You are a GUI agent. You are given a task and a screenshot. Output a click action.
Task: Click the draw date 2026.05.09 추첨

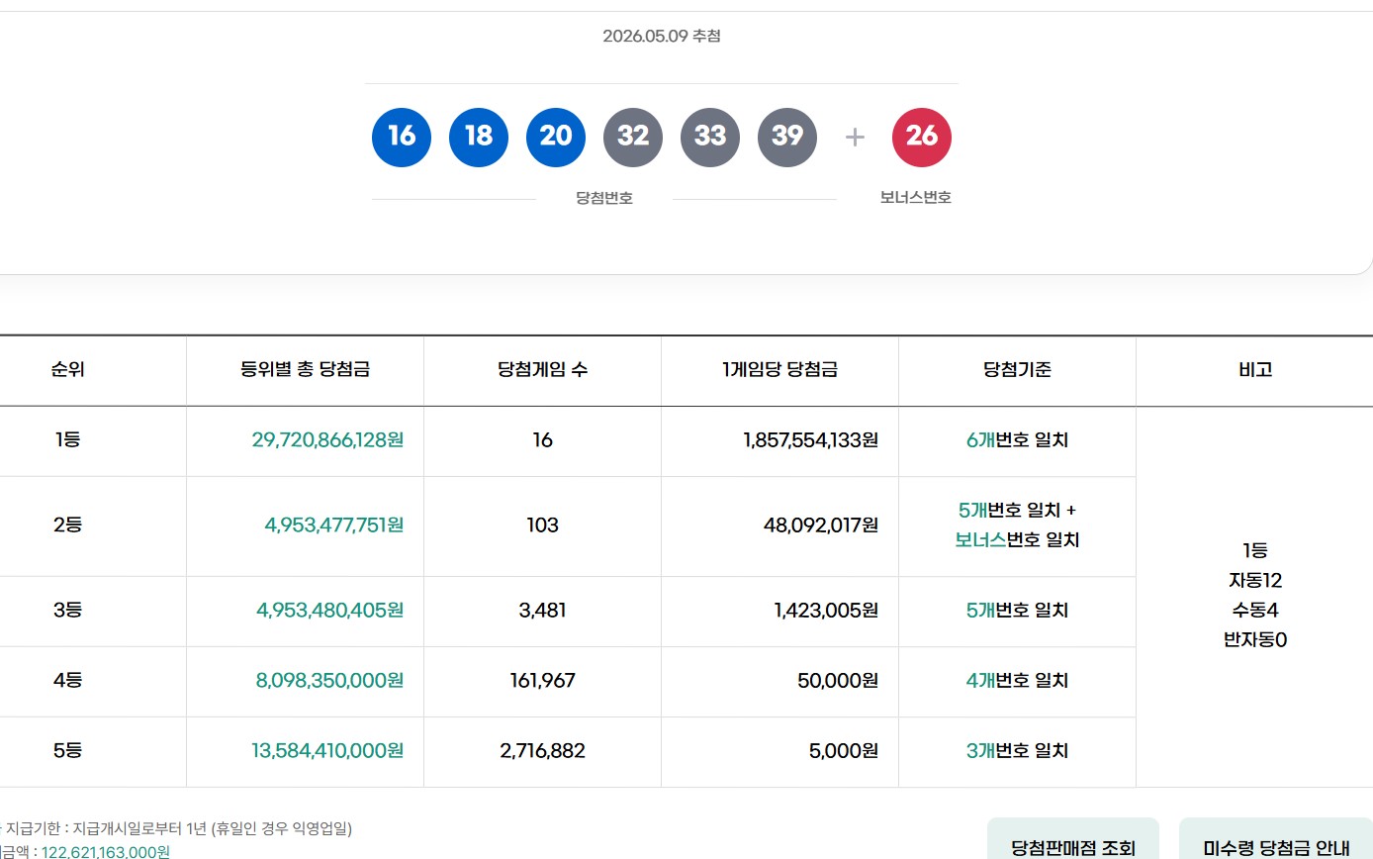(x=662, y=37)
